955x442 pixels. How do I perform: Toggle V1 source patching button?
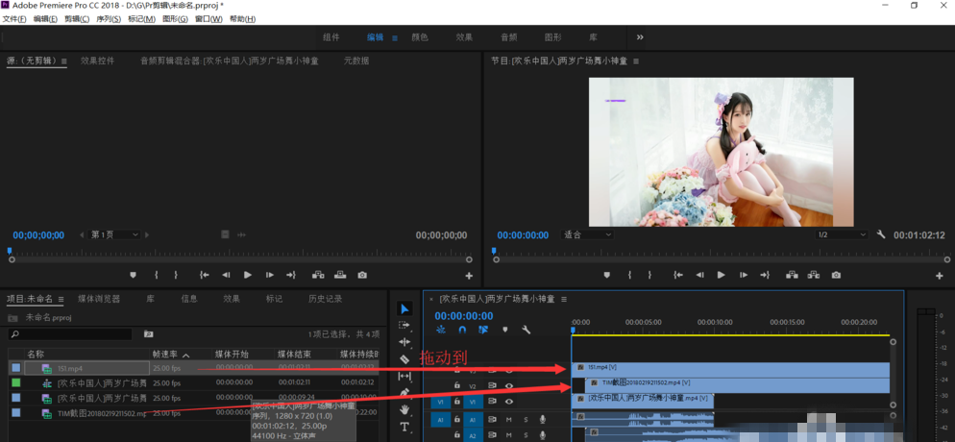[x=440, y=402]
